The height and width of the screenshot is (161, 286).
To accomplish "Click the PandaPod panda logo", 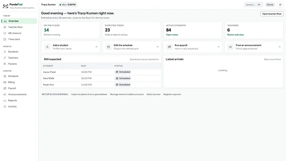I will pyautogui.click(x=5, y=6).
